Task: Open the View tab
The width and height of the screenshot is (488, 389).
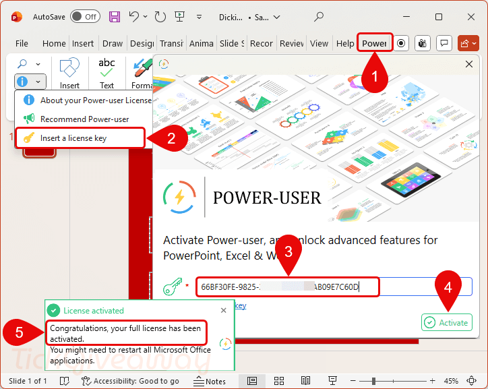Action: [319, 44]
